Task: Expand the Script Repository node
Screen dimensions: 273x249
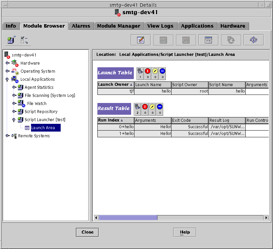Action: (x=14, y=111)
